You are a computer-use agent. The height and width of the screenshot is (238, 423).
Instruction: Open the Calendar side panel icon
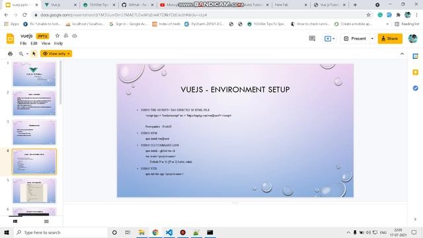pyautogui.click(x=415, y=56)
